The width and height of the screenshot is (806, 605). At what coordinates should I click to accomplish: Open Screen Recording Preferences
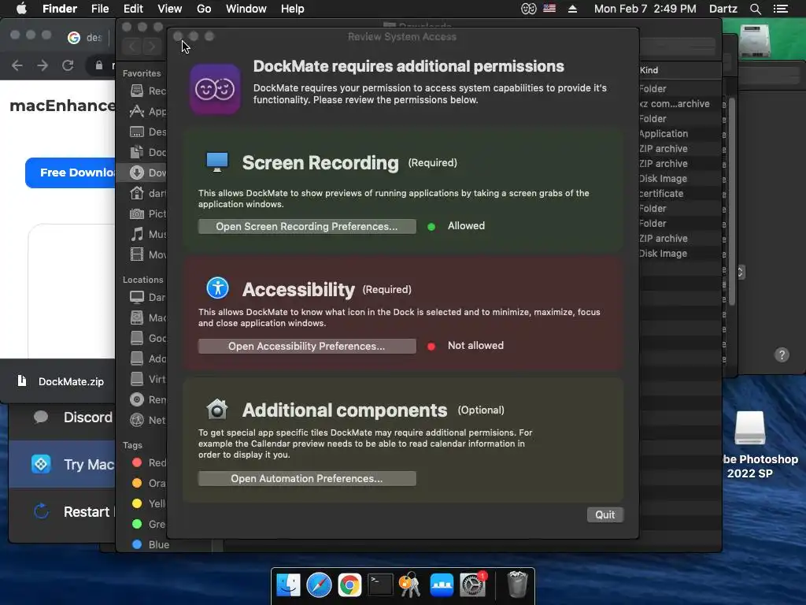(x=307, y=226)
